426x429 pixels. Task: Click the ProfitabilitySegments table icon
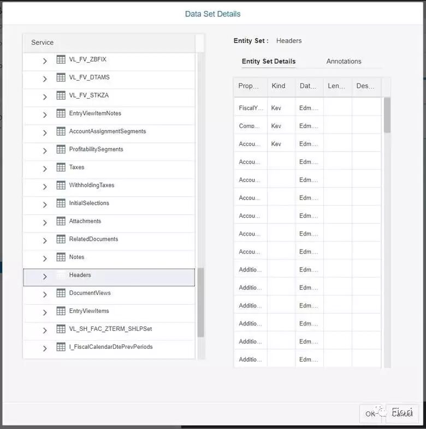(61, 149)
